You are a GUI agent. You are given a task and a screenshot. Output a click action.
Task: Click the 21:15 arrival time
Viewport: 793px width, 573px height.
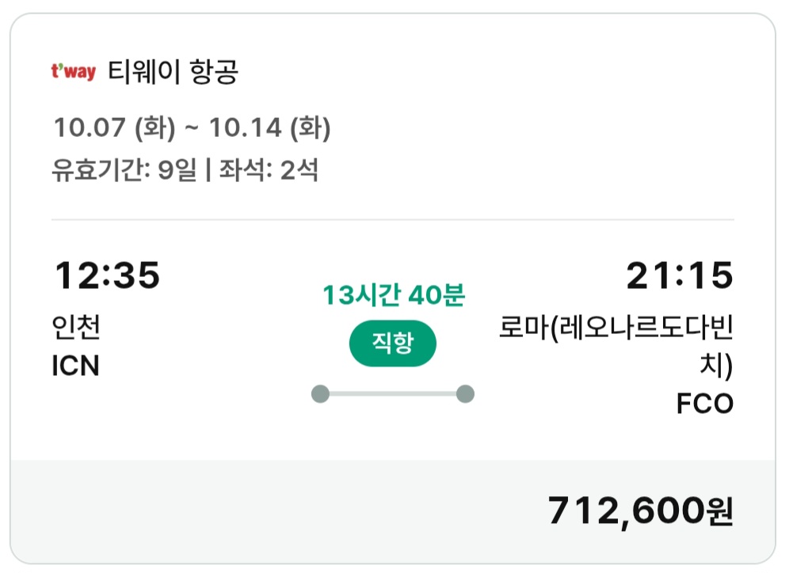click(680, 276)
